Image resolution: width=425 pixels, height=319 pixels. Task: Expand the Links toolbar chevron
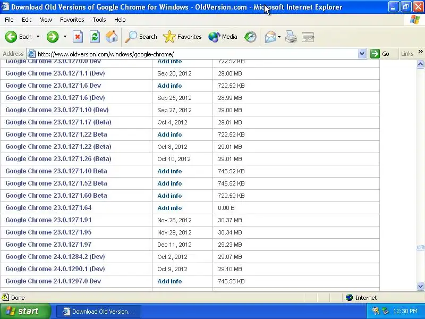tap(420, 52)
